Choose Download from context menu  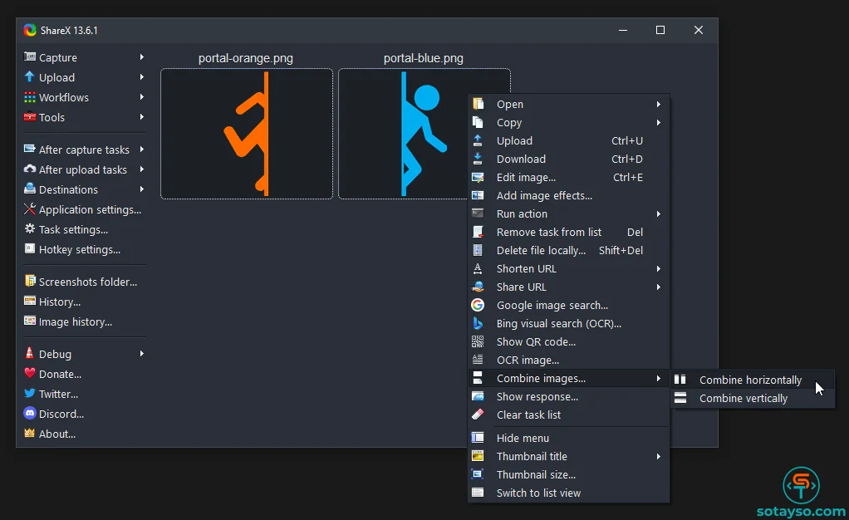click(x=568, y=159)
